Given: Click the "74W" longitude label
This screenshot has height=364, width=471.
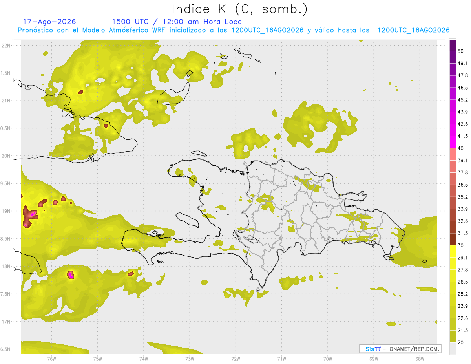Looking at the screenshot, I should pos(144,359).
